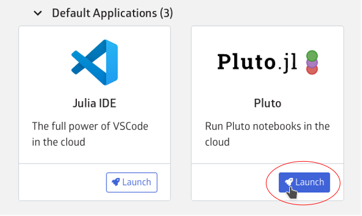Select the Julia IDE title
This screenshot has height=216, width=362.
point(94,103)
